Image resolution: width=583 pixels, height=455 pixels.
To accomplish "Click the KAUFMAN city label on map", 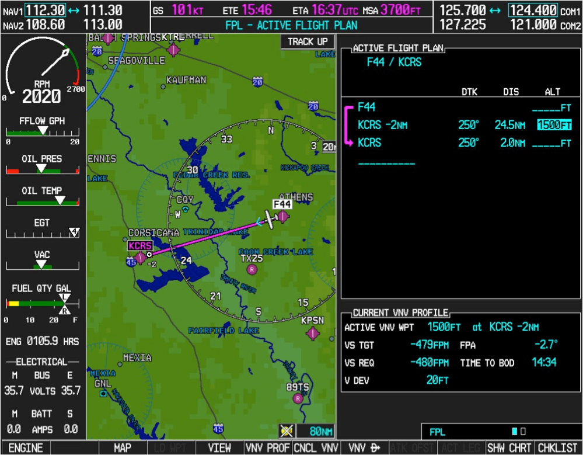I will pos(186,80).
